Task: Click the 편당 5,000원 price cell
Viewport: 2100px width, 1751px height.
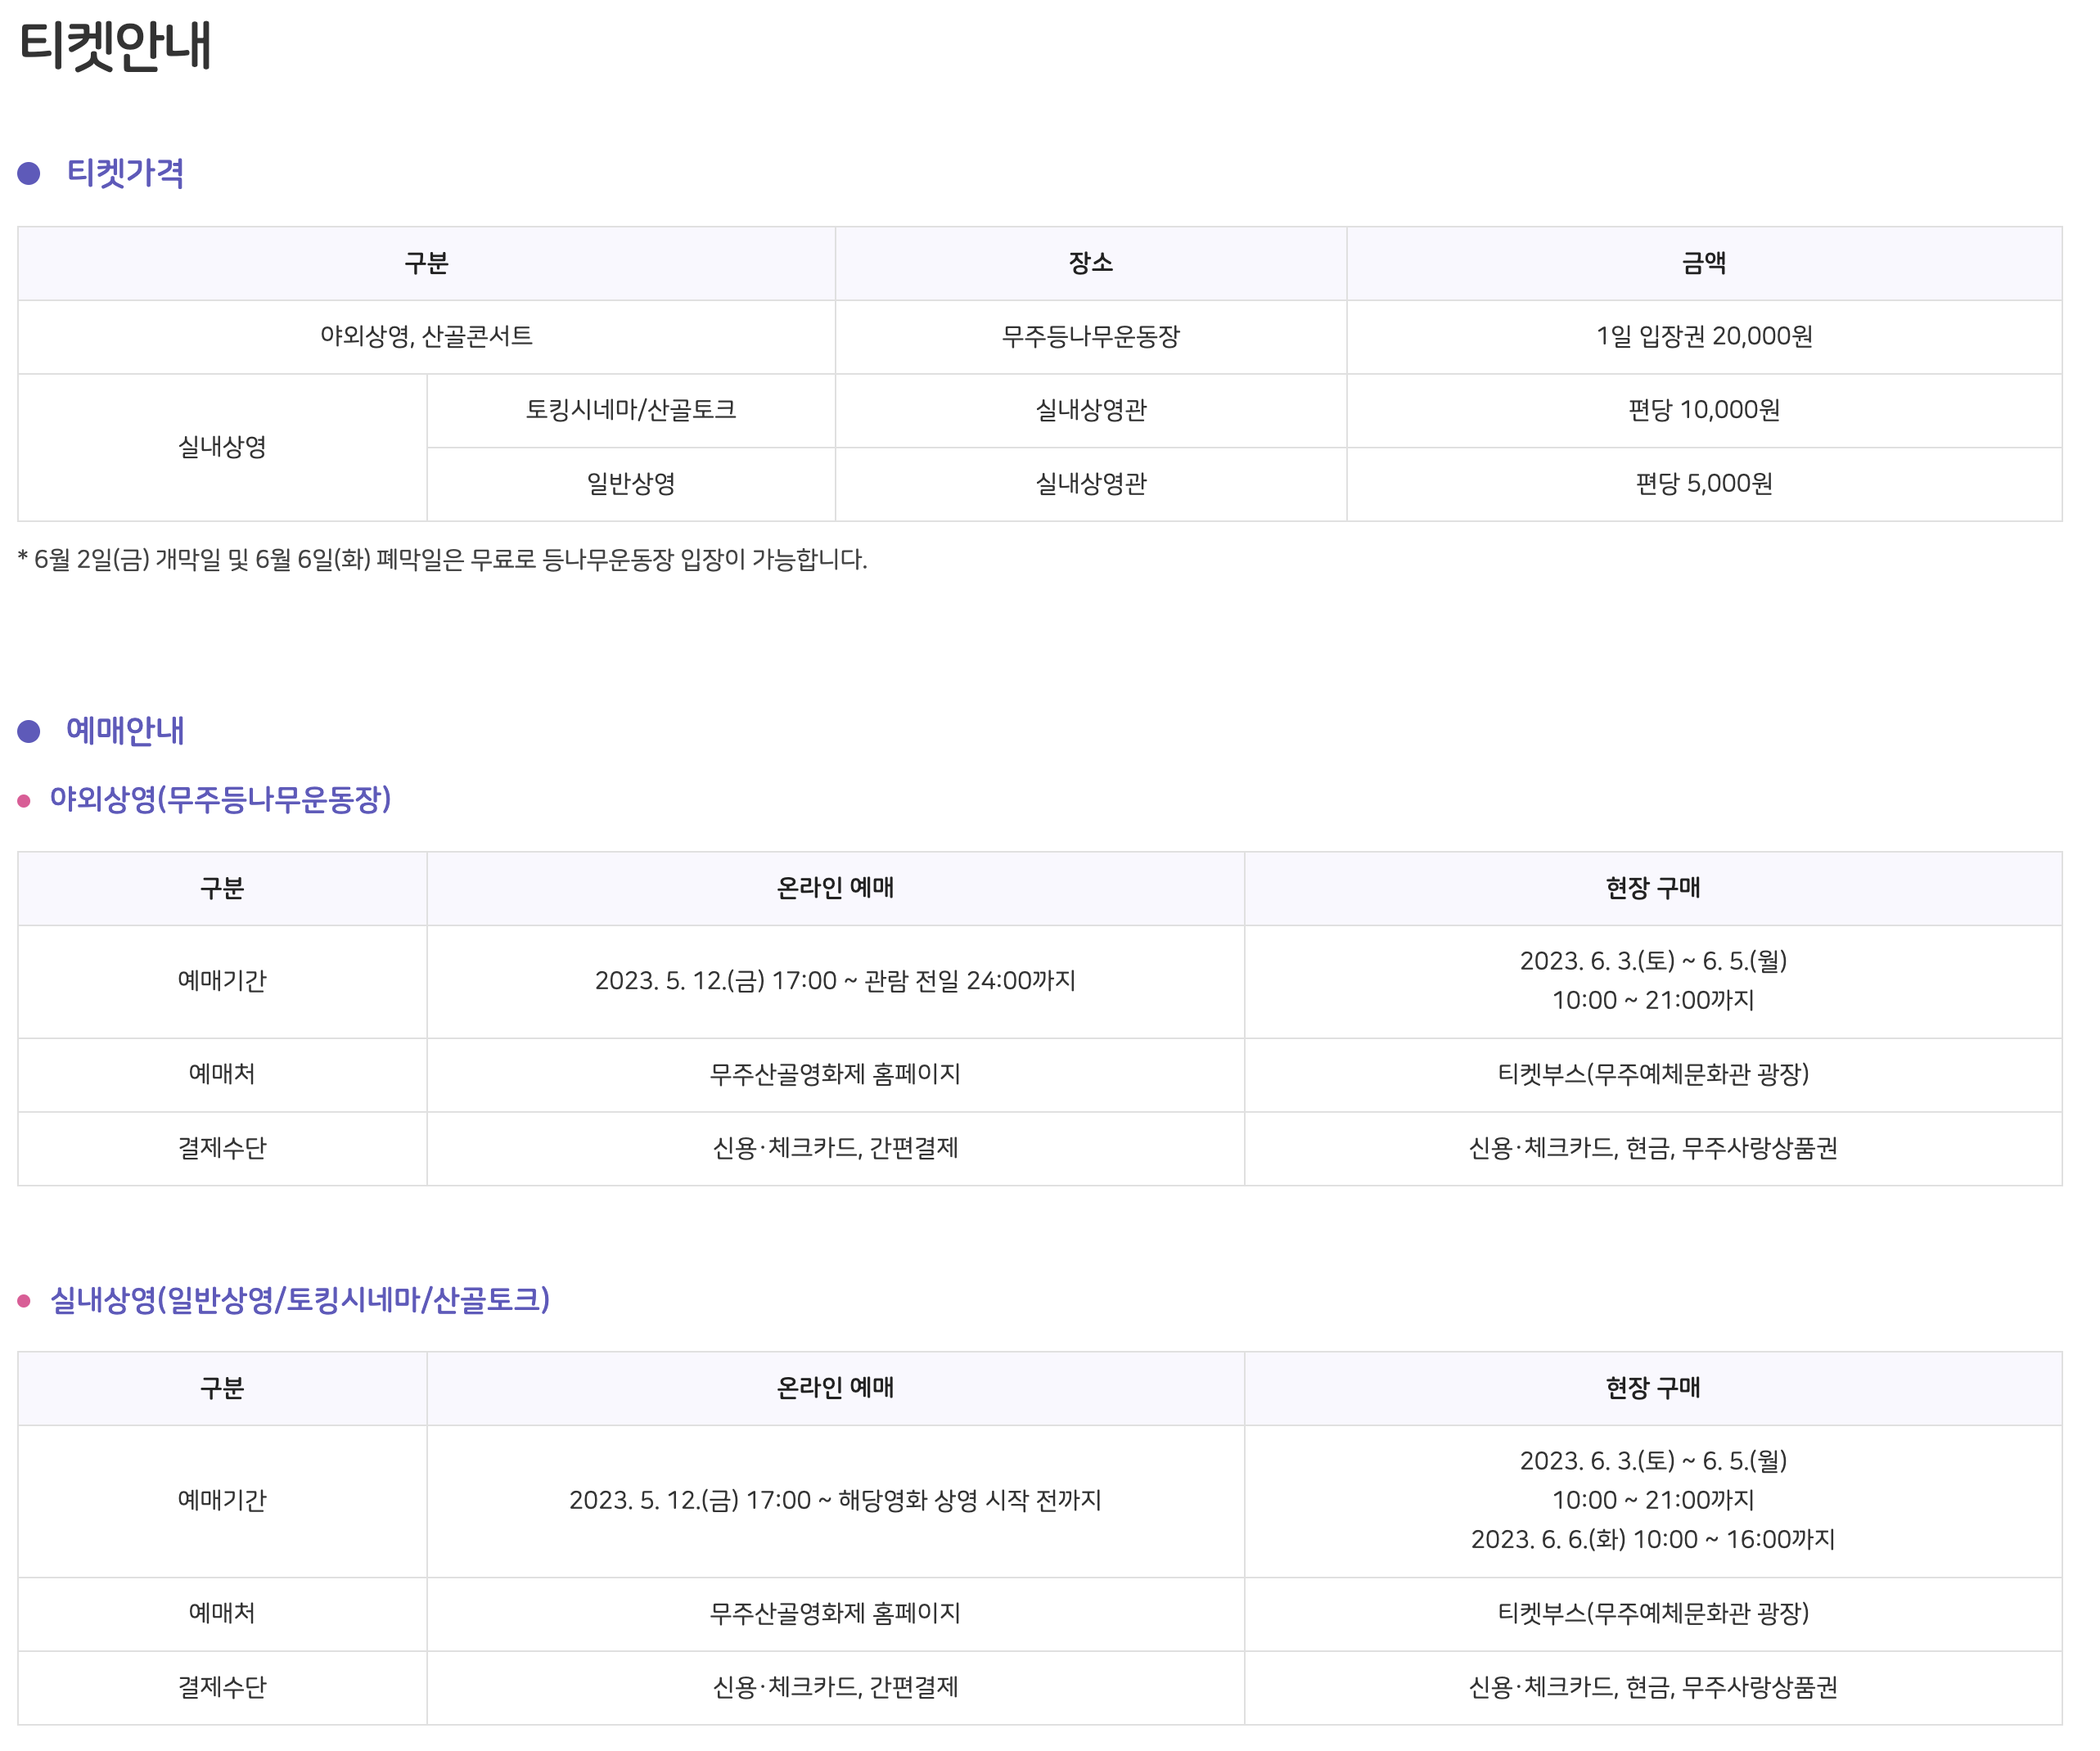Action: pyautogui.click(x=1704, y=484)
